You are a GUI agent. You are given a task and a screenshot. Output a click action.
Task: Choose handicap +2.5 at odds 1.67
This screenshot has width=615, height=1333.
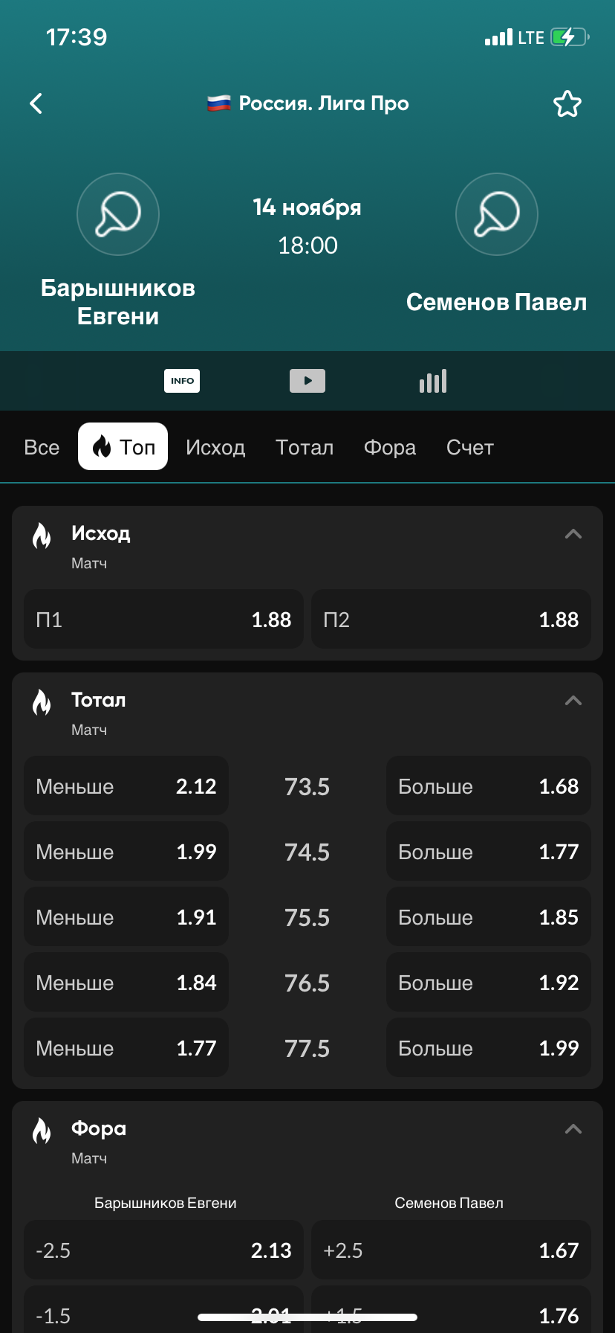(x=451, y=1250)
